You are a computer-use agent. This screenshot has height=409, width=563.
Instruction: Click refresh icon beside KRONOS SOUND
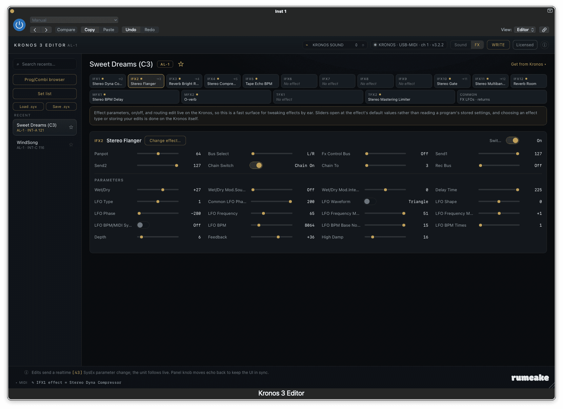click(x=363, y=45)
